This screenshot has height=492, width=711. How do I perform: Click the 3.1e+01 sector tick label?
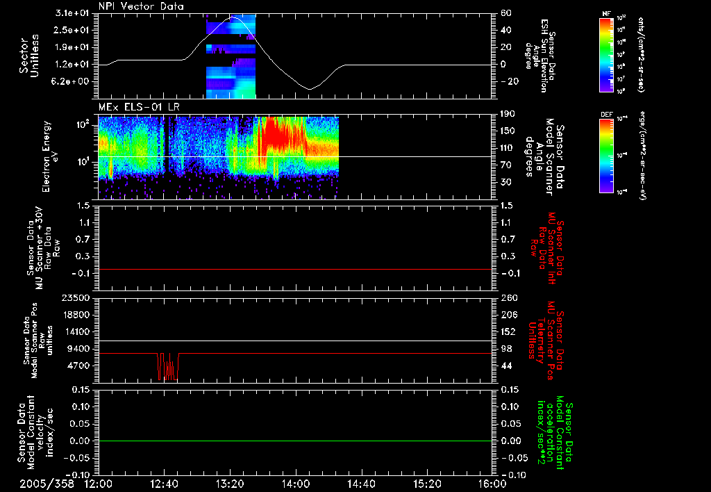72,13
